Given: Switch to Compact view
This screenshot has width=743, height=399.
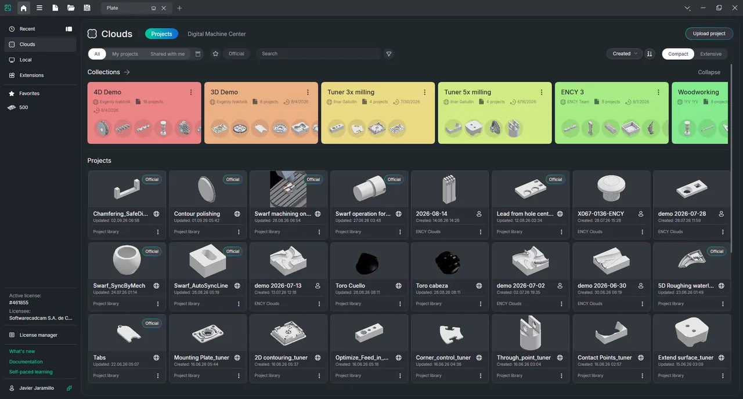Looking at the screenshot, I should pos(678,54).
